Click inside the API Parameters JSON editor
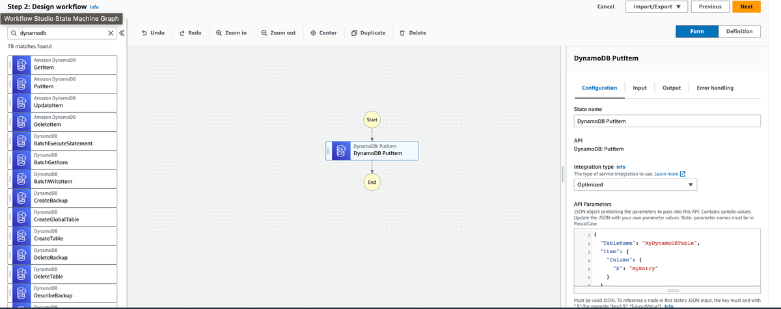781x309 pixels. click(667, 256)
